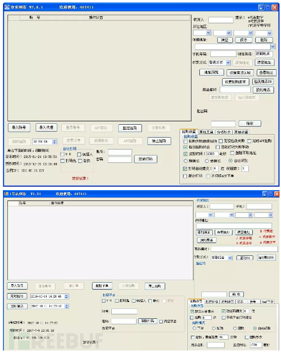Check 若快 in the 京东剑客 window
Screen dimensions: 281x353
80,161
